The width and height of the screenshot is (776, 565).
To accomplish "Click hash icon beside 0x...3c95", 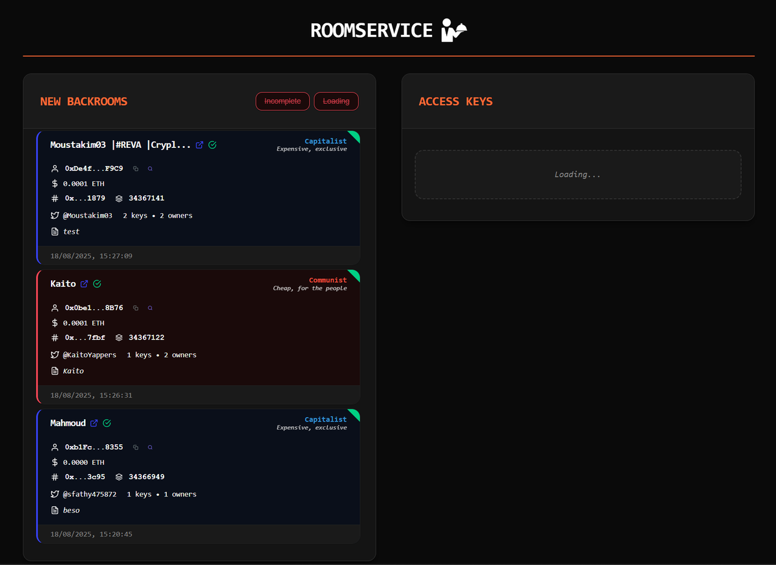I will [55, 477].
